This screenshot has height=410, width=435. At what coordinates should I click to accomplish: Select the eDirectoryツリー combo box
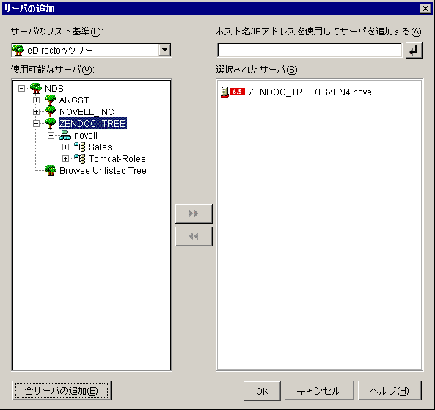(91, 50)
